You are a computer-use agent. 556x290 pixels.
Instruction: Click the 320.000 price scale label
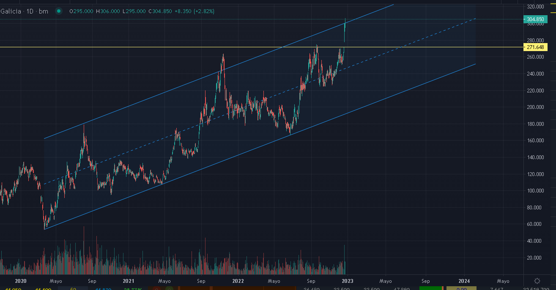click(x=535, y=7)
